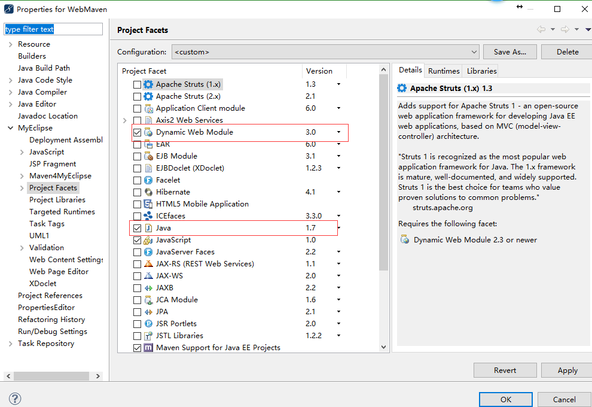Viewport: 592px width, 407px height.
Task: Click the Java facet icon
Action: point(148,228)
